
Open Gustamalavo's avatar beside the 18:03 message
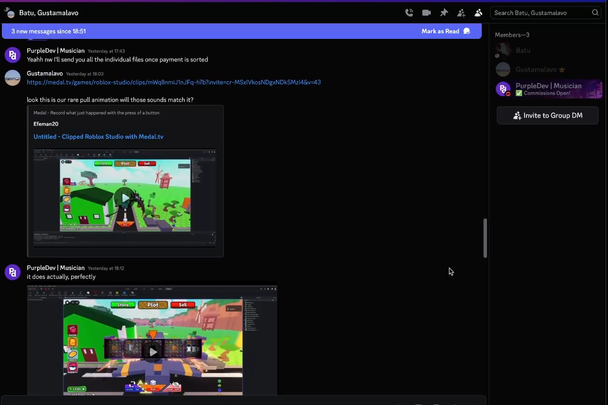coord(13,78)
